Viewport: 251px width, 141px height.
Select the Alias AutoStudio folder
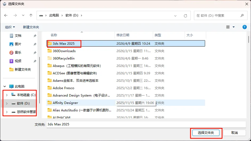coord(126,110)
